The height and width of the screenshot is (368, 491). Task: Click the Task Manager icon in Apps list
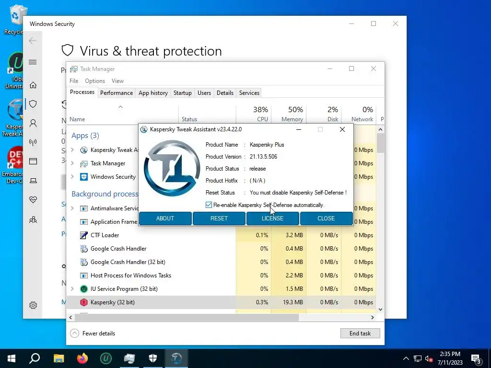click(x=83, y=163)
